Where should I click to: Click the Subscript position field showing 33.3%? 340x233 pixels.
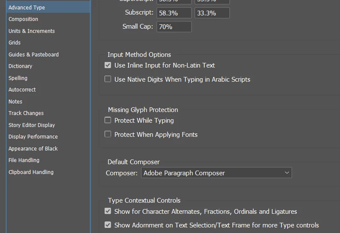click(x=212, y=13)
